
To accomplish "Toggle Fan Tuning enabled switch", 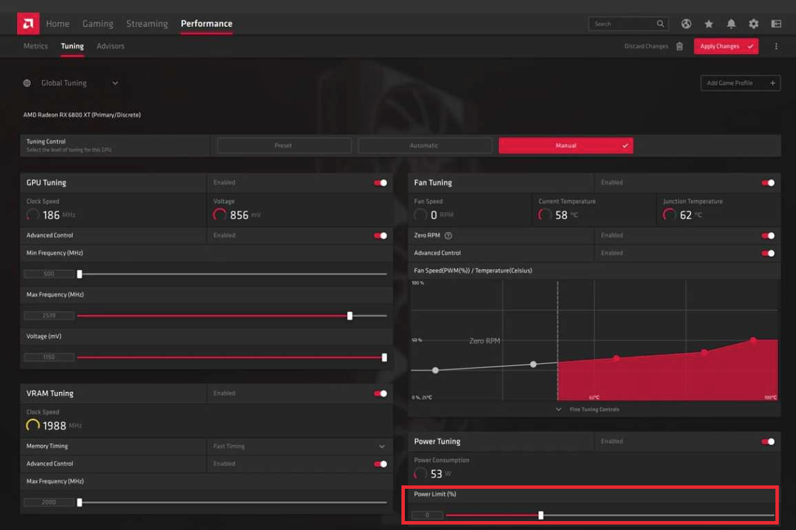I will 768,183.
